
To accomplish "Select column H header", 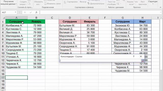I will 142,18.
